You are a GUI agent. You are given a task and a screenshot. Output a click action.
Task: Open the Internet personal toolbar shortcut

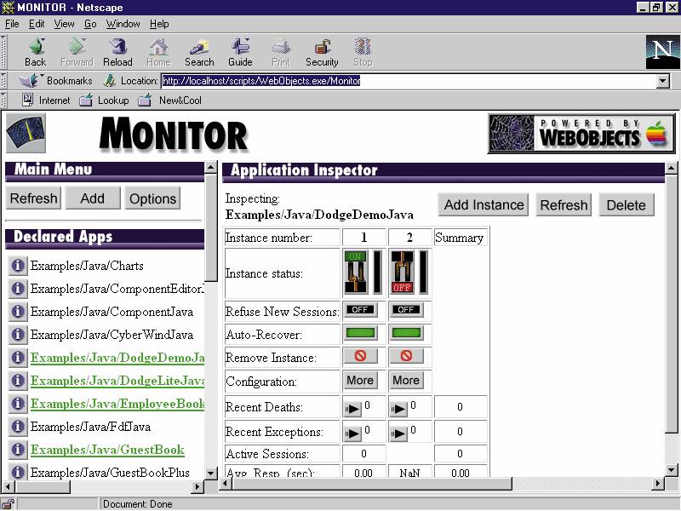tap(46, 100)
